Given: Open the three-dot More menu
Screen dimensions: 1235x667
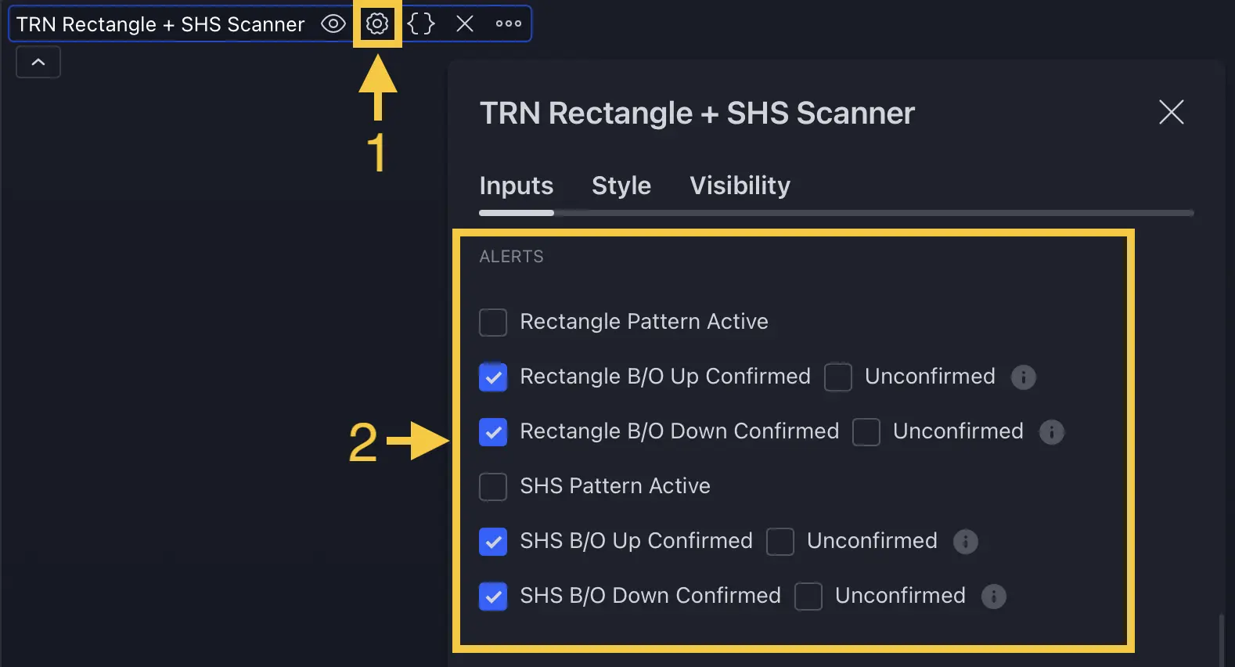Looking at the screenshot, I should click(509, 23).
